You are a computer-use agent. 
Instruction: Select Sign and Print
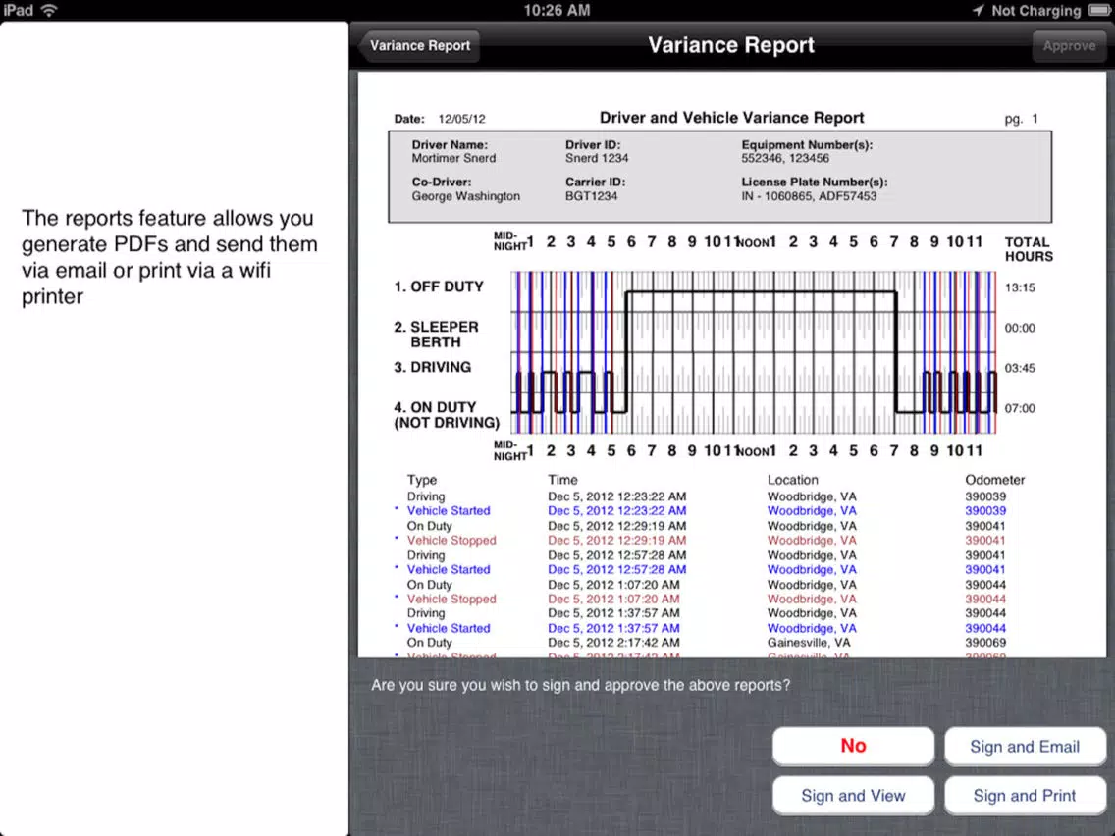pyautogui.click(x=1025, y=796)
